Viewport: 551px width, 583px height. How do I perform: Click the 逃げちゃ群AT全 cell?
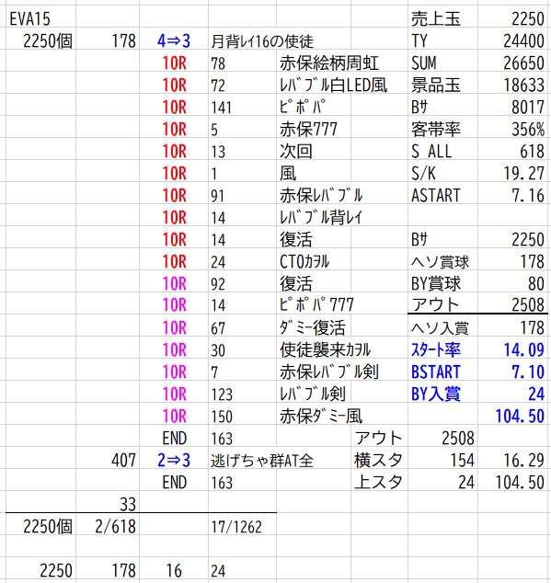tap(262, 461)
